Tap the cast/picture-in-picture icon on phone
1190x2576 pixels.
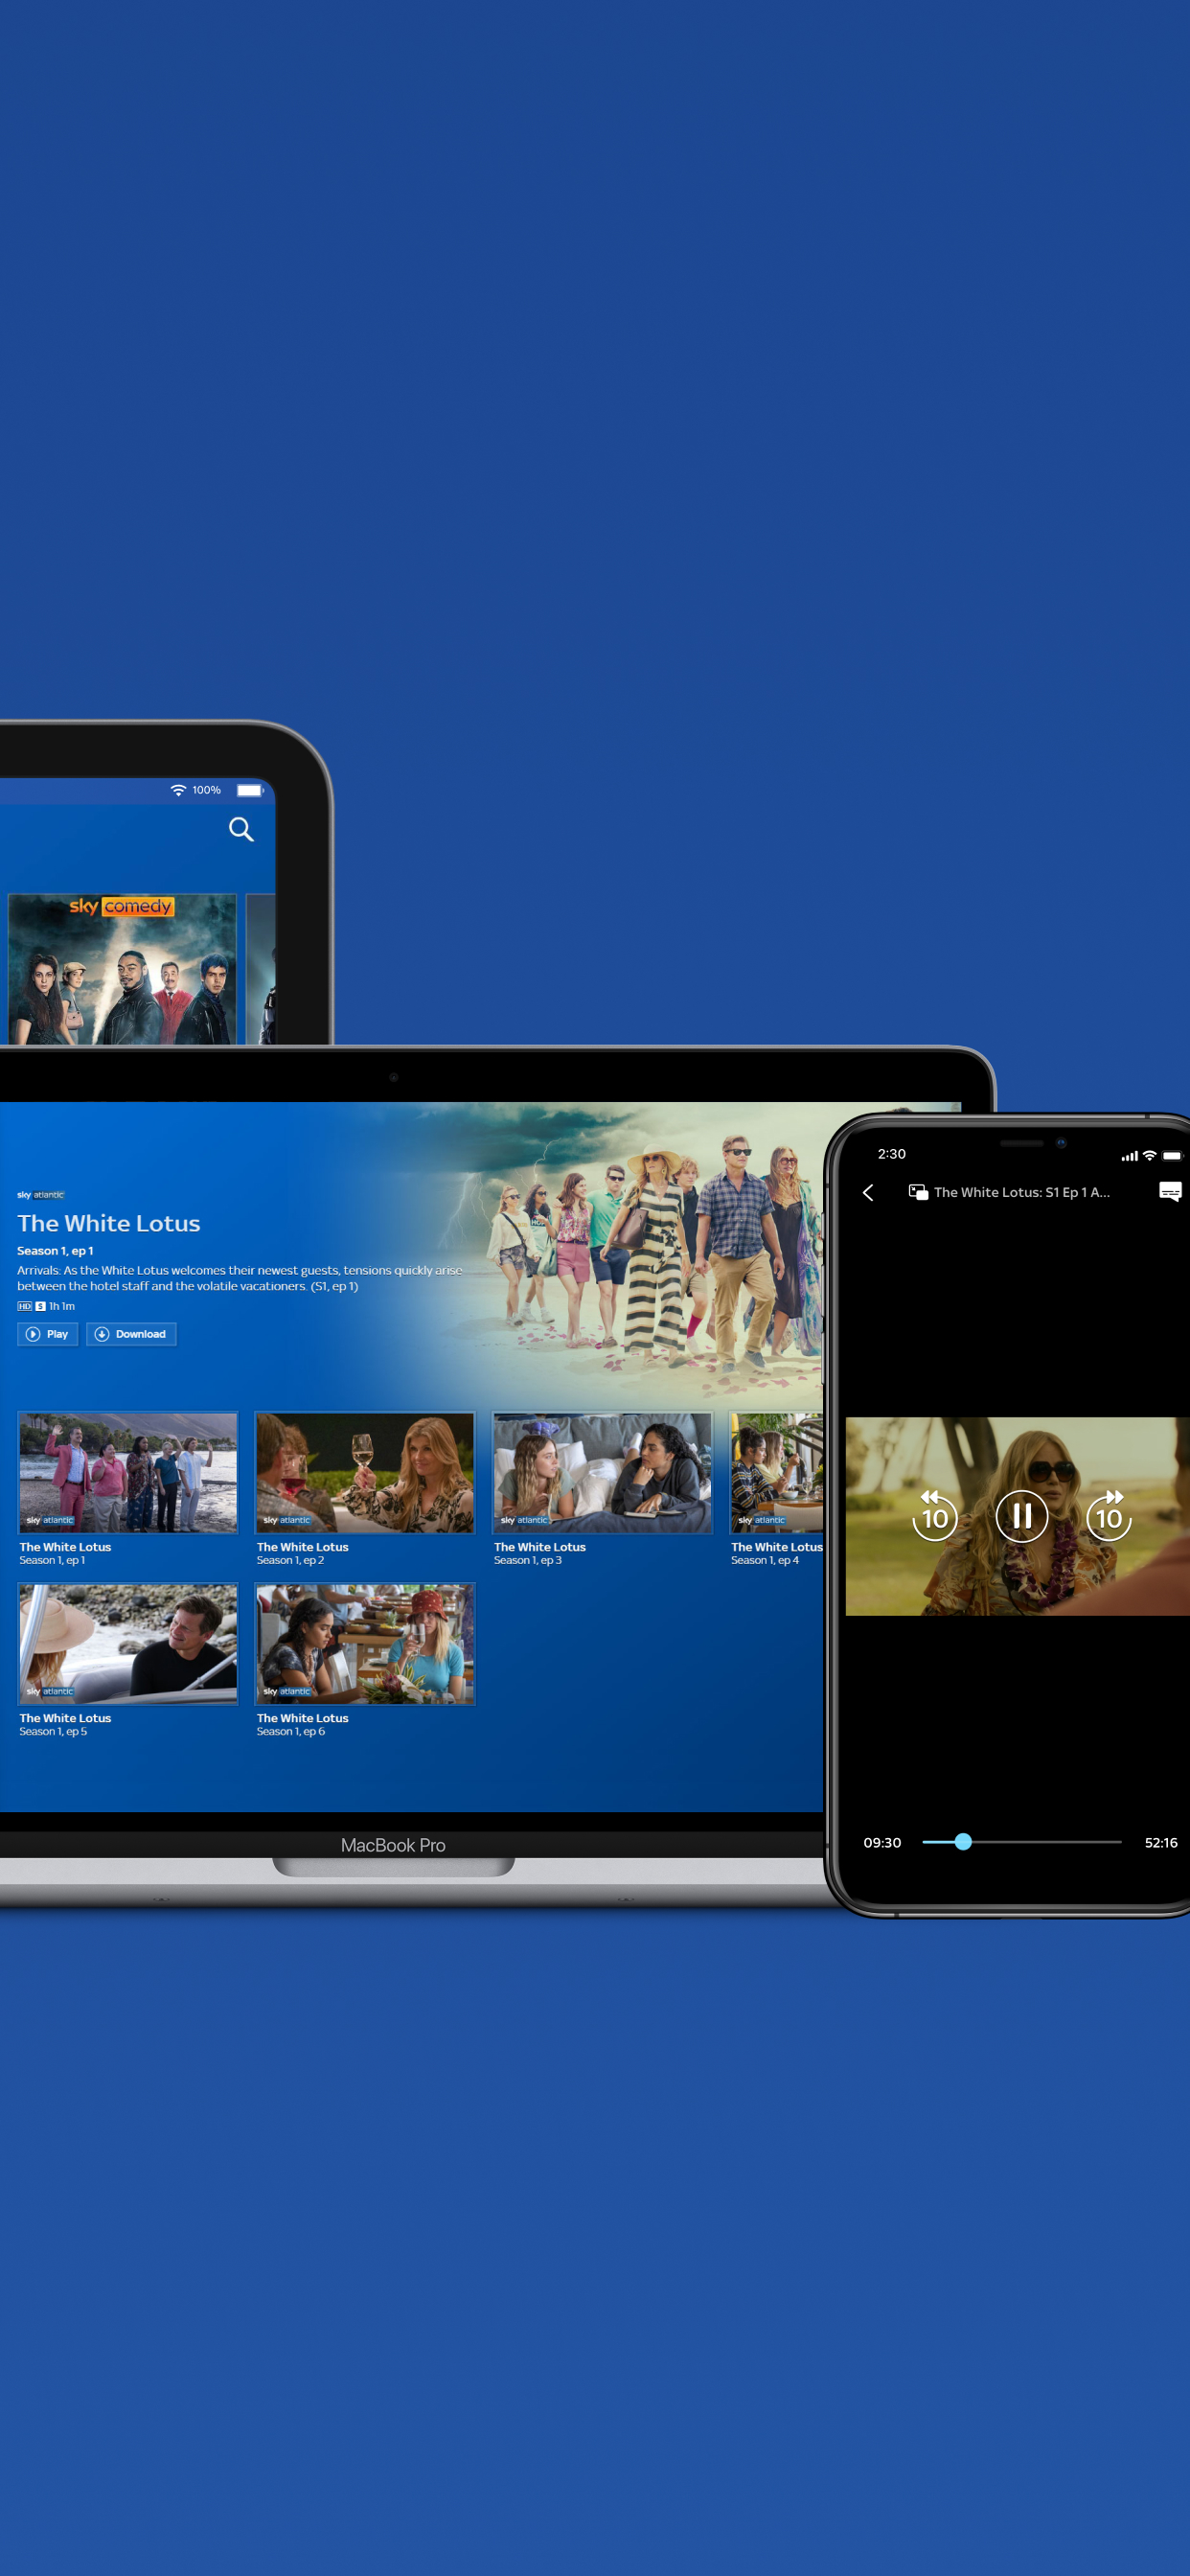tap(918, 1192)
